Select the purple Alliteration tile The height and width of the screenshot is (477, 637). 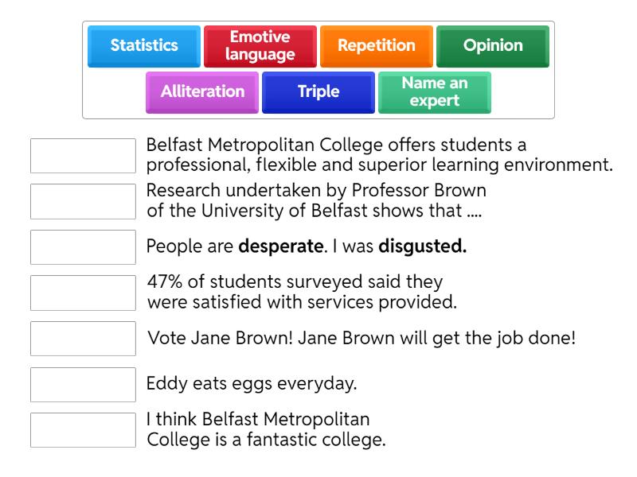(202, 92)
